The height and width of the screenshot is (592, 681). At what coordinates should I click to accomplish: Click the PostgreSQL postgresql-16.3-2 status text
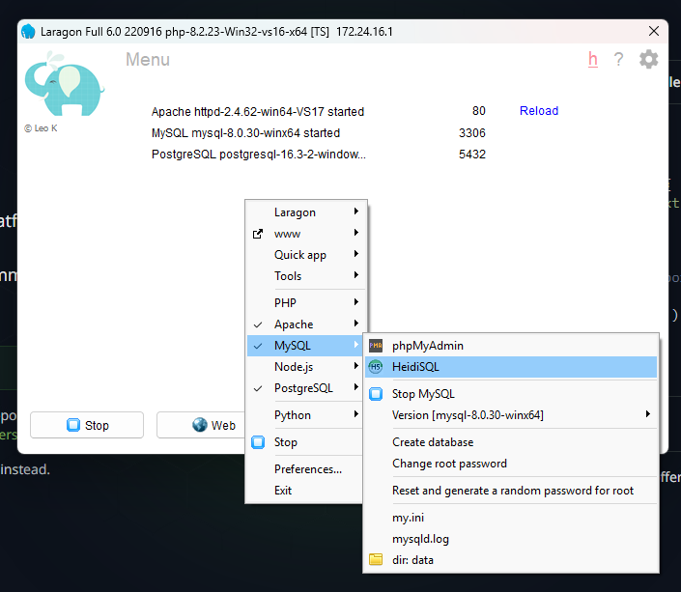(259, 155)
